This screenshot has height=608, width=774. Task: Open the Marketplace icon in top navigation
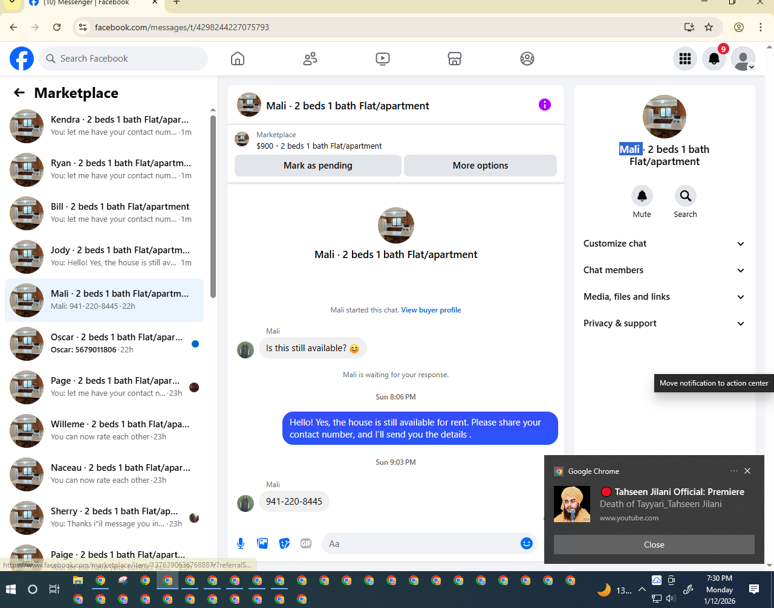(x=455, y=59)
